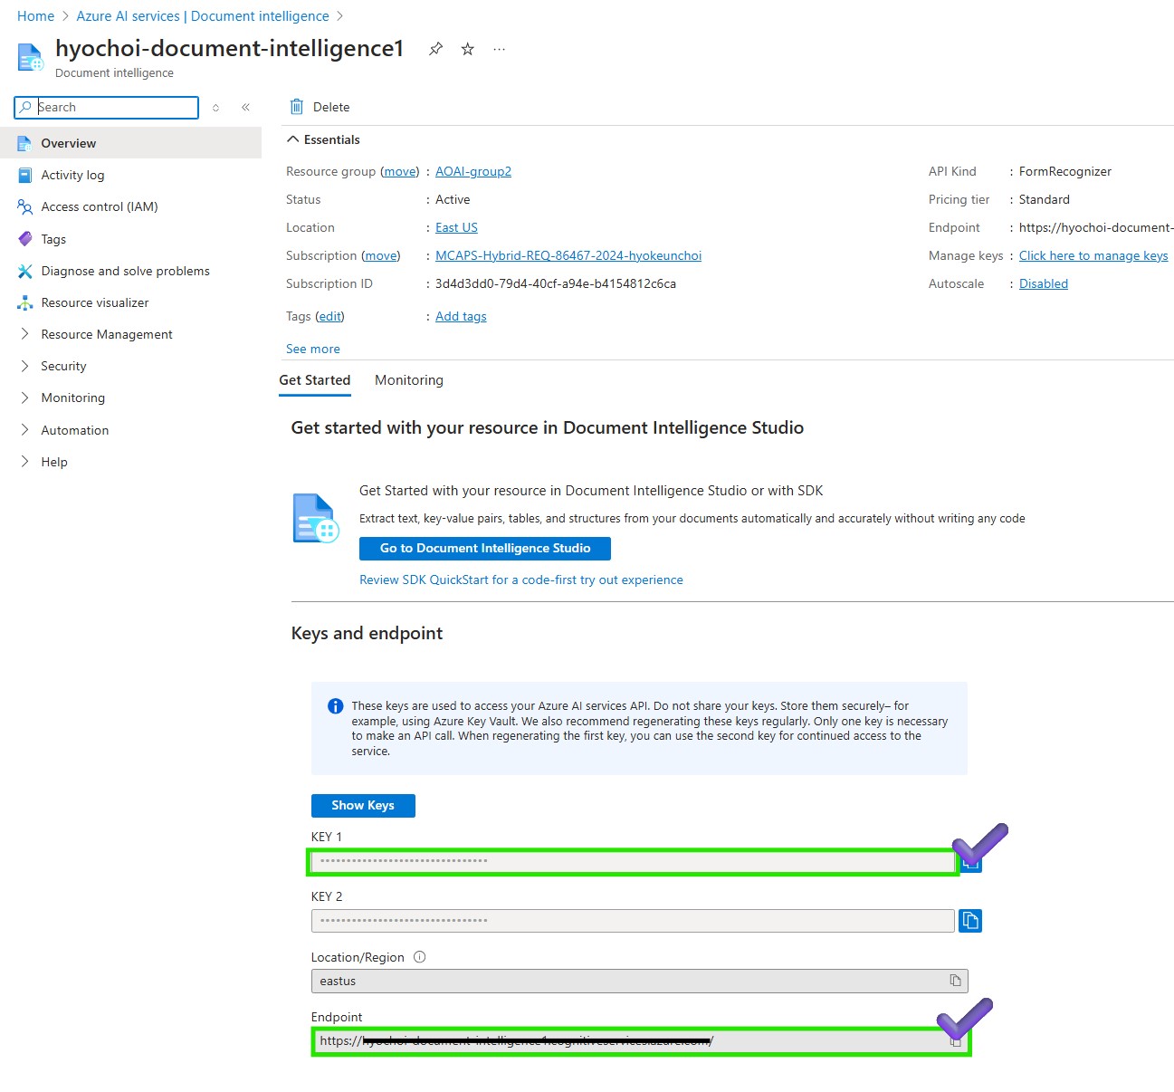The image size is (1174, 1092).
Task: Click the Resource visualizer icon
Action: (24, 302)
